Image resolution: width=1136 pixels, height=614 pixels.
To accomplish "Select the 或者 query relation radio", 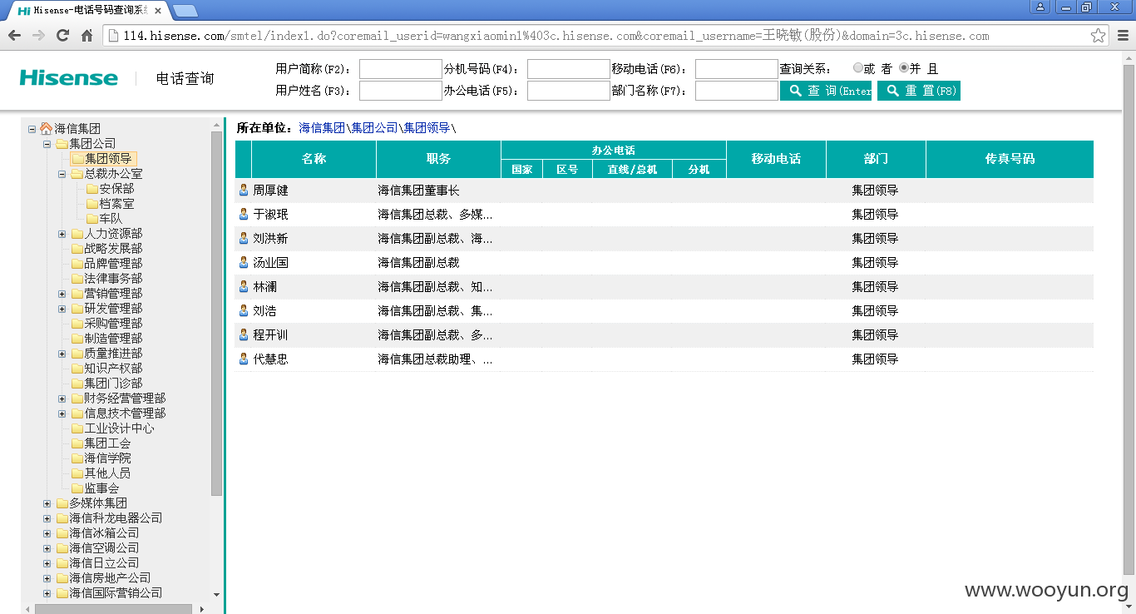I will [858, 68].
